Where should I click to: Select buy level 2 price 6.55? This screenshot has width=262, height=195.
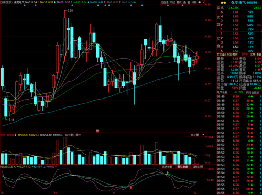tap(235, 38)
